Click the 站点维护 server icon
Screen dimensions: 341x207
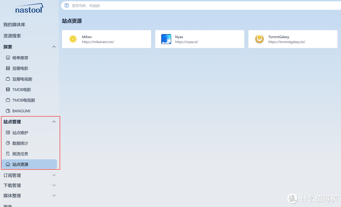[x=8, y=133]
